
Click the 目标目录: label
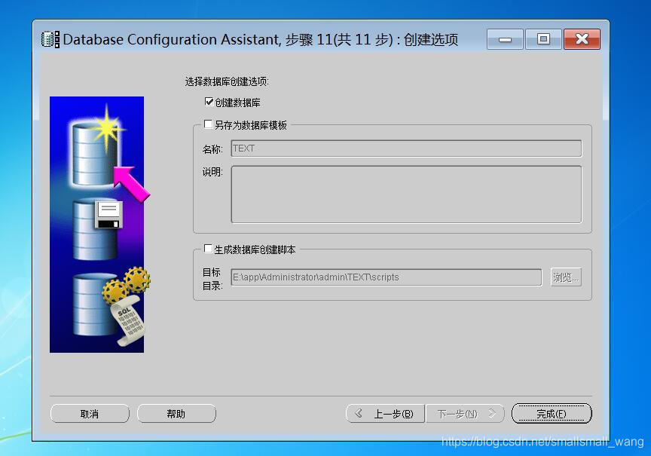(212, 279)
